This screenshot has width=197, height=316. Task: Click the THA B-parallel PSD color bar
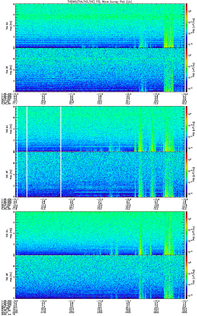[x=187, y=70]
